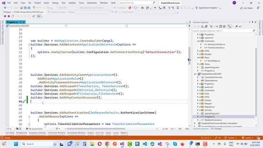Click the editor split plus icon
This screenshot has height=148, width=263.
(x=189, y=26)
